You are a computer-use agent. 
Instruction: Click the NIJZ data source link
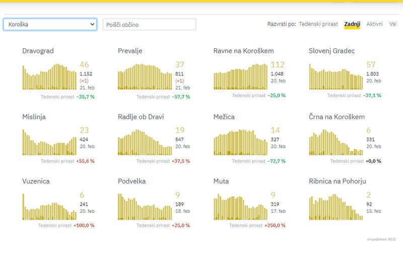pos(391,239)
